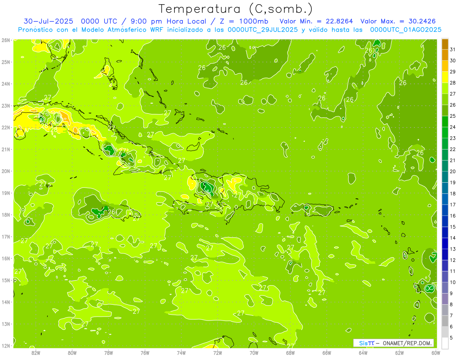463x358 pixels.
Task: Click the color scale label "30"
Action: (x=453, y=61)
